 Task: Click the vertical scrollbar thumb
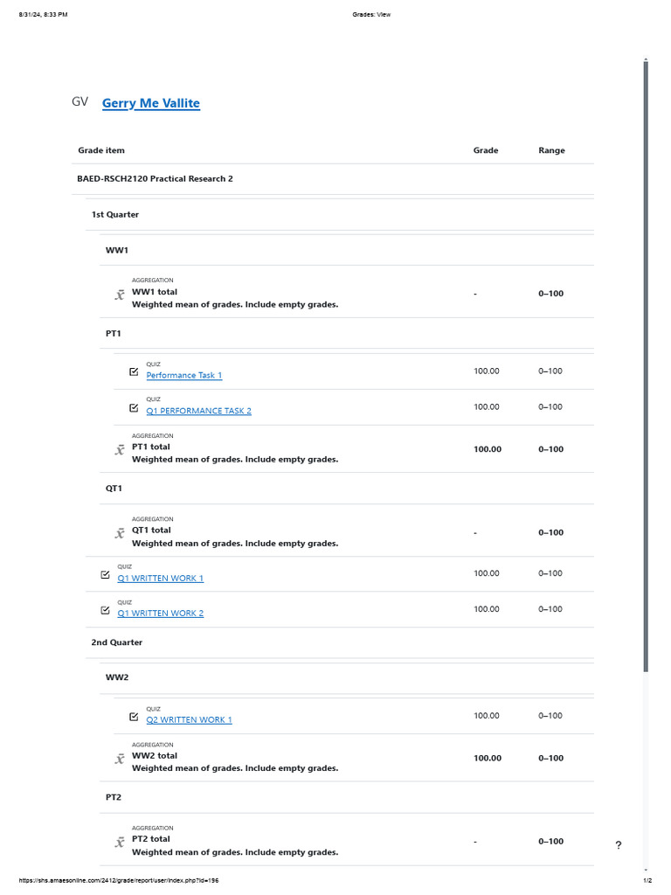[646, 366]
